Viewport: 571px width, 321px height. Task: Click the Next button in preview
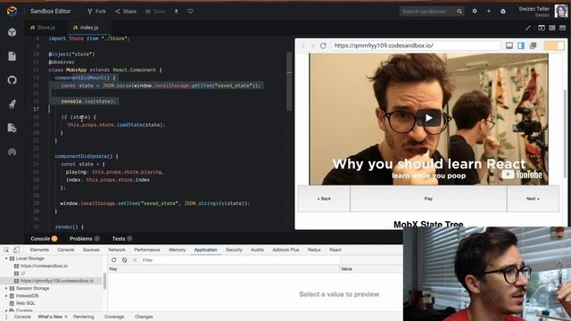[x=533, y=199]
